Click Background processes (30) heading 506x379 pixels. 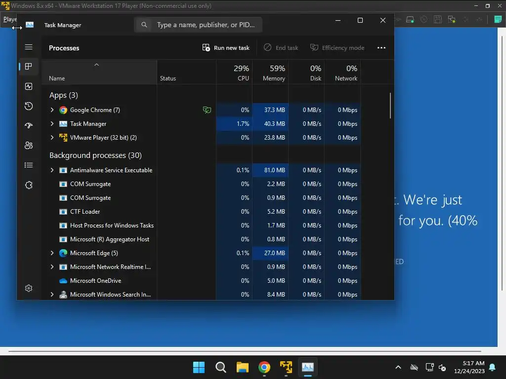pyautogui.click(x=95, y=155)
